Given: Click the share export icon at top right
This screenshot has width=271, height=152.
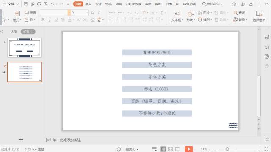Looking at the screenshot, I should [x=251, y=4].
